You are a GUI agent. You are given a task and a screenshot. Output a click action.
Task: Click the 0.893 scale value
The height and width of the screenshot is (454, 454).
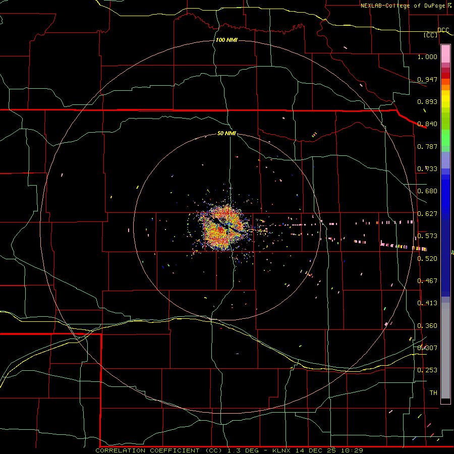[x=427, y=101]
